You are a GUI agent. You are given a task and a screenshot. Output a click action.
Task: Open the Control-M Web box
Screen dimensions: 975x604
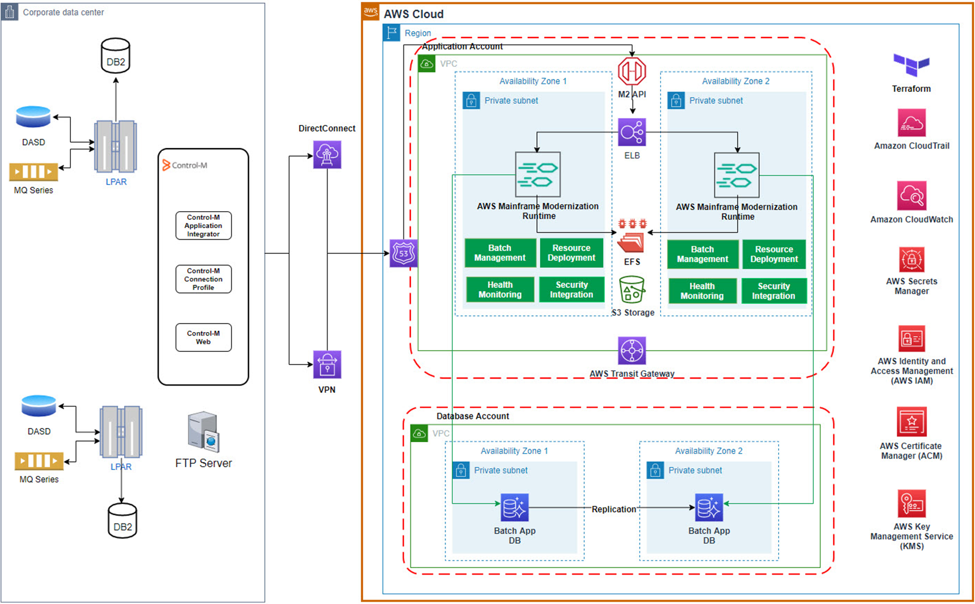pyautogui.click(x=203, y=337)
